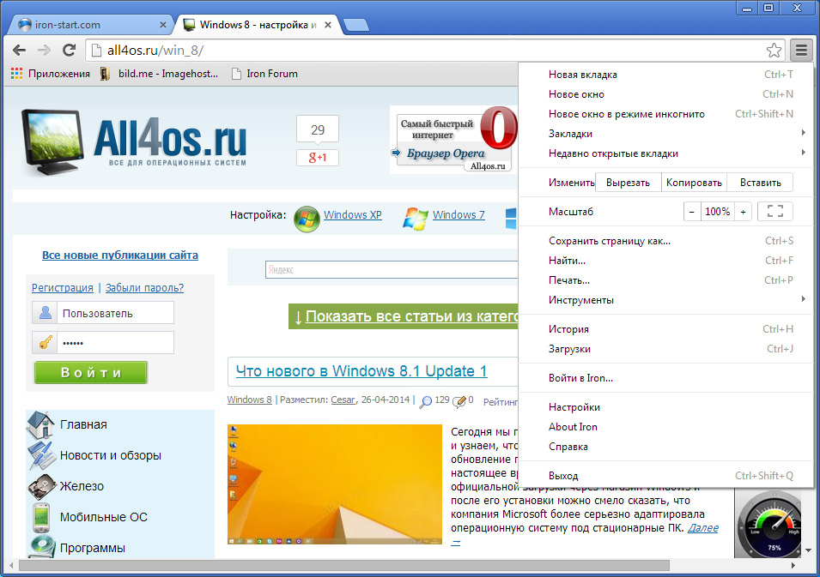Click the Программы disc icon
This screenshot has height=577, width=820.
(42, 546)
